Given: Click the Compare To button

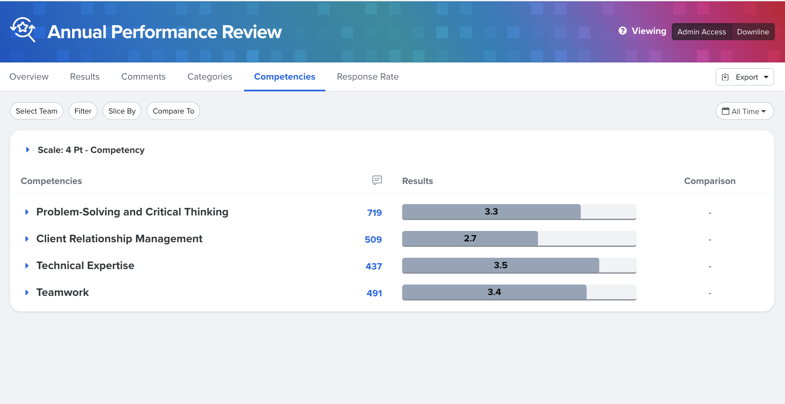Looking at the screenshot, I should [x=173, y=111].
